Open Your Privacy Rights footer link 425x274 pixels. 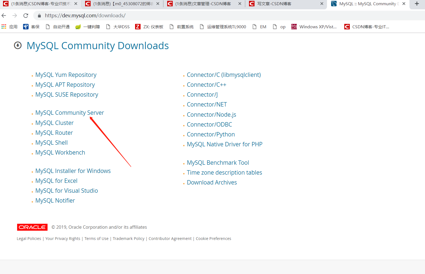pos(63,239)
